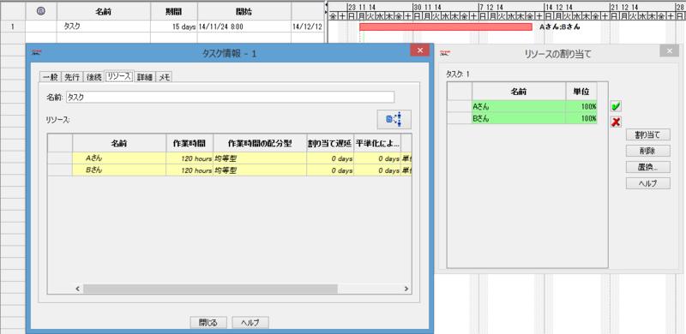Select Aさん in リソースの割り当て list
The width and height of the screenshot is (686, 334).
(x=519, y=106)
